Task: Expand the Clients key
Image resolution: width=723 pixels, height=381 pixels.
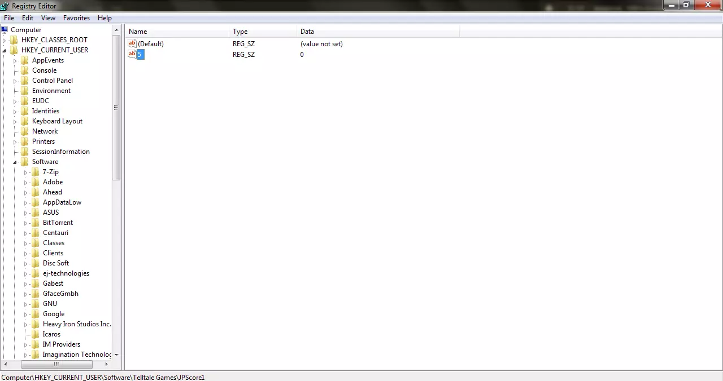Action: pyautogui.click(x=26, y=254)
